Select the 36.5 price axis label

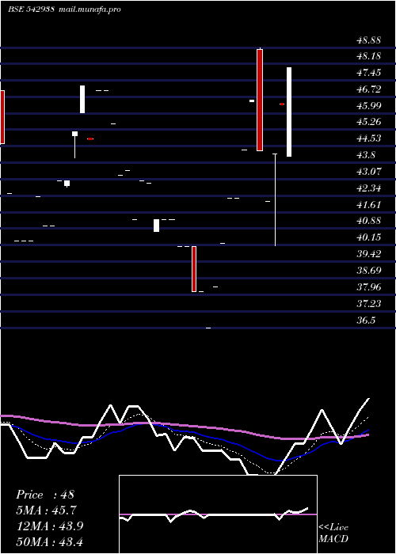366,321
